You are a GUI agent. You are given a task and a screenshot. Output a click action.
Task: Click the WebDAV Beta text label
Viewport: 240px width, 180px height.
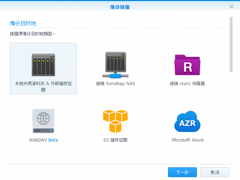click(43, 140)
